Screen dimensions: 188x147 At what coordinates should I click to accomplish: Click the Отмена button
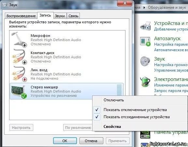[91, 141]
